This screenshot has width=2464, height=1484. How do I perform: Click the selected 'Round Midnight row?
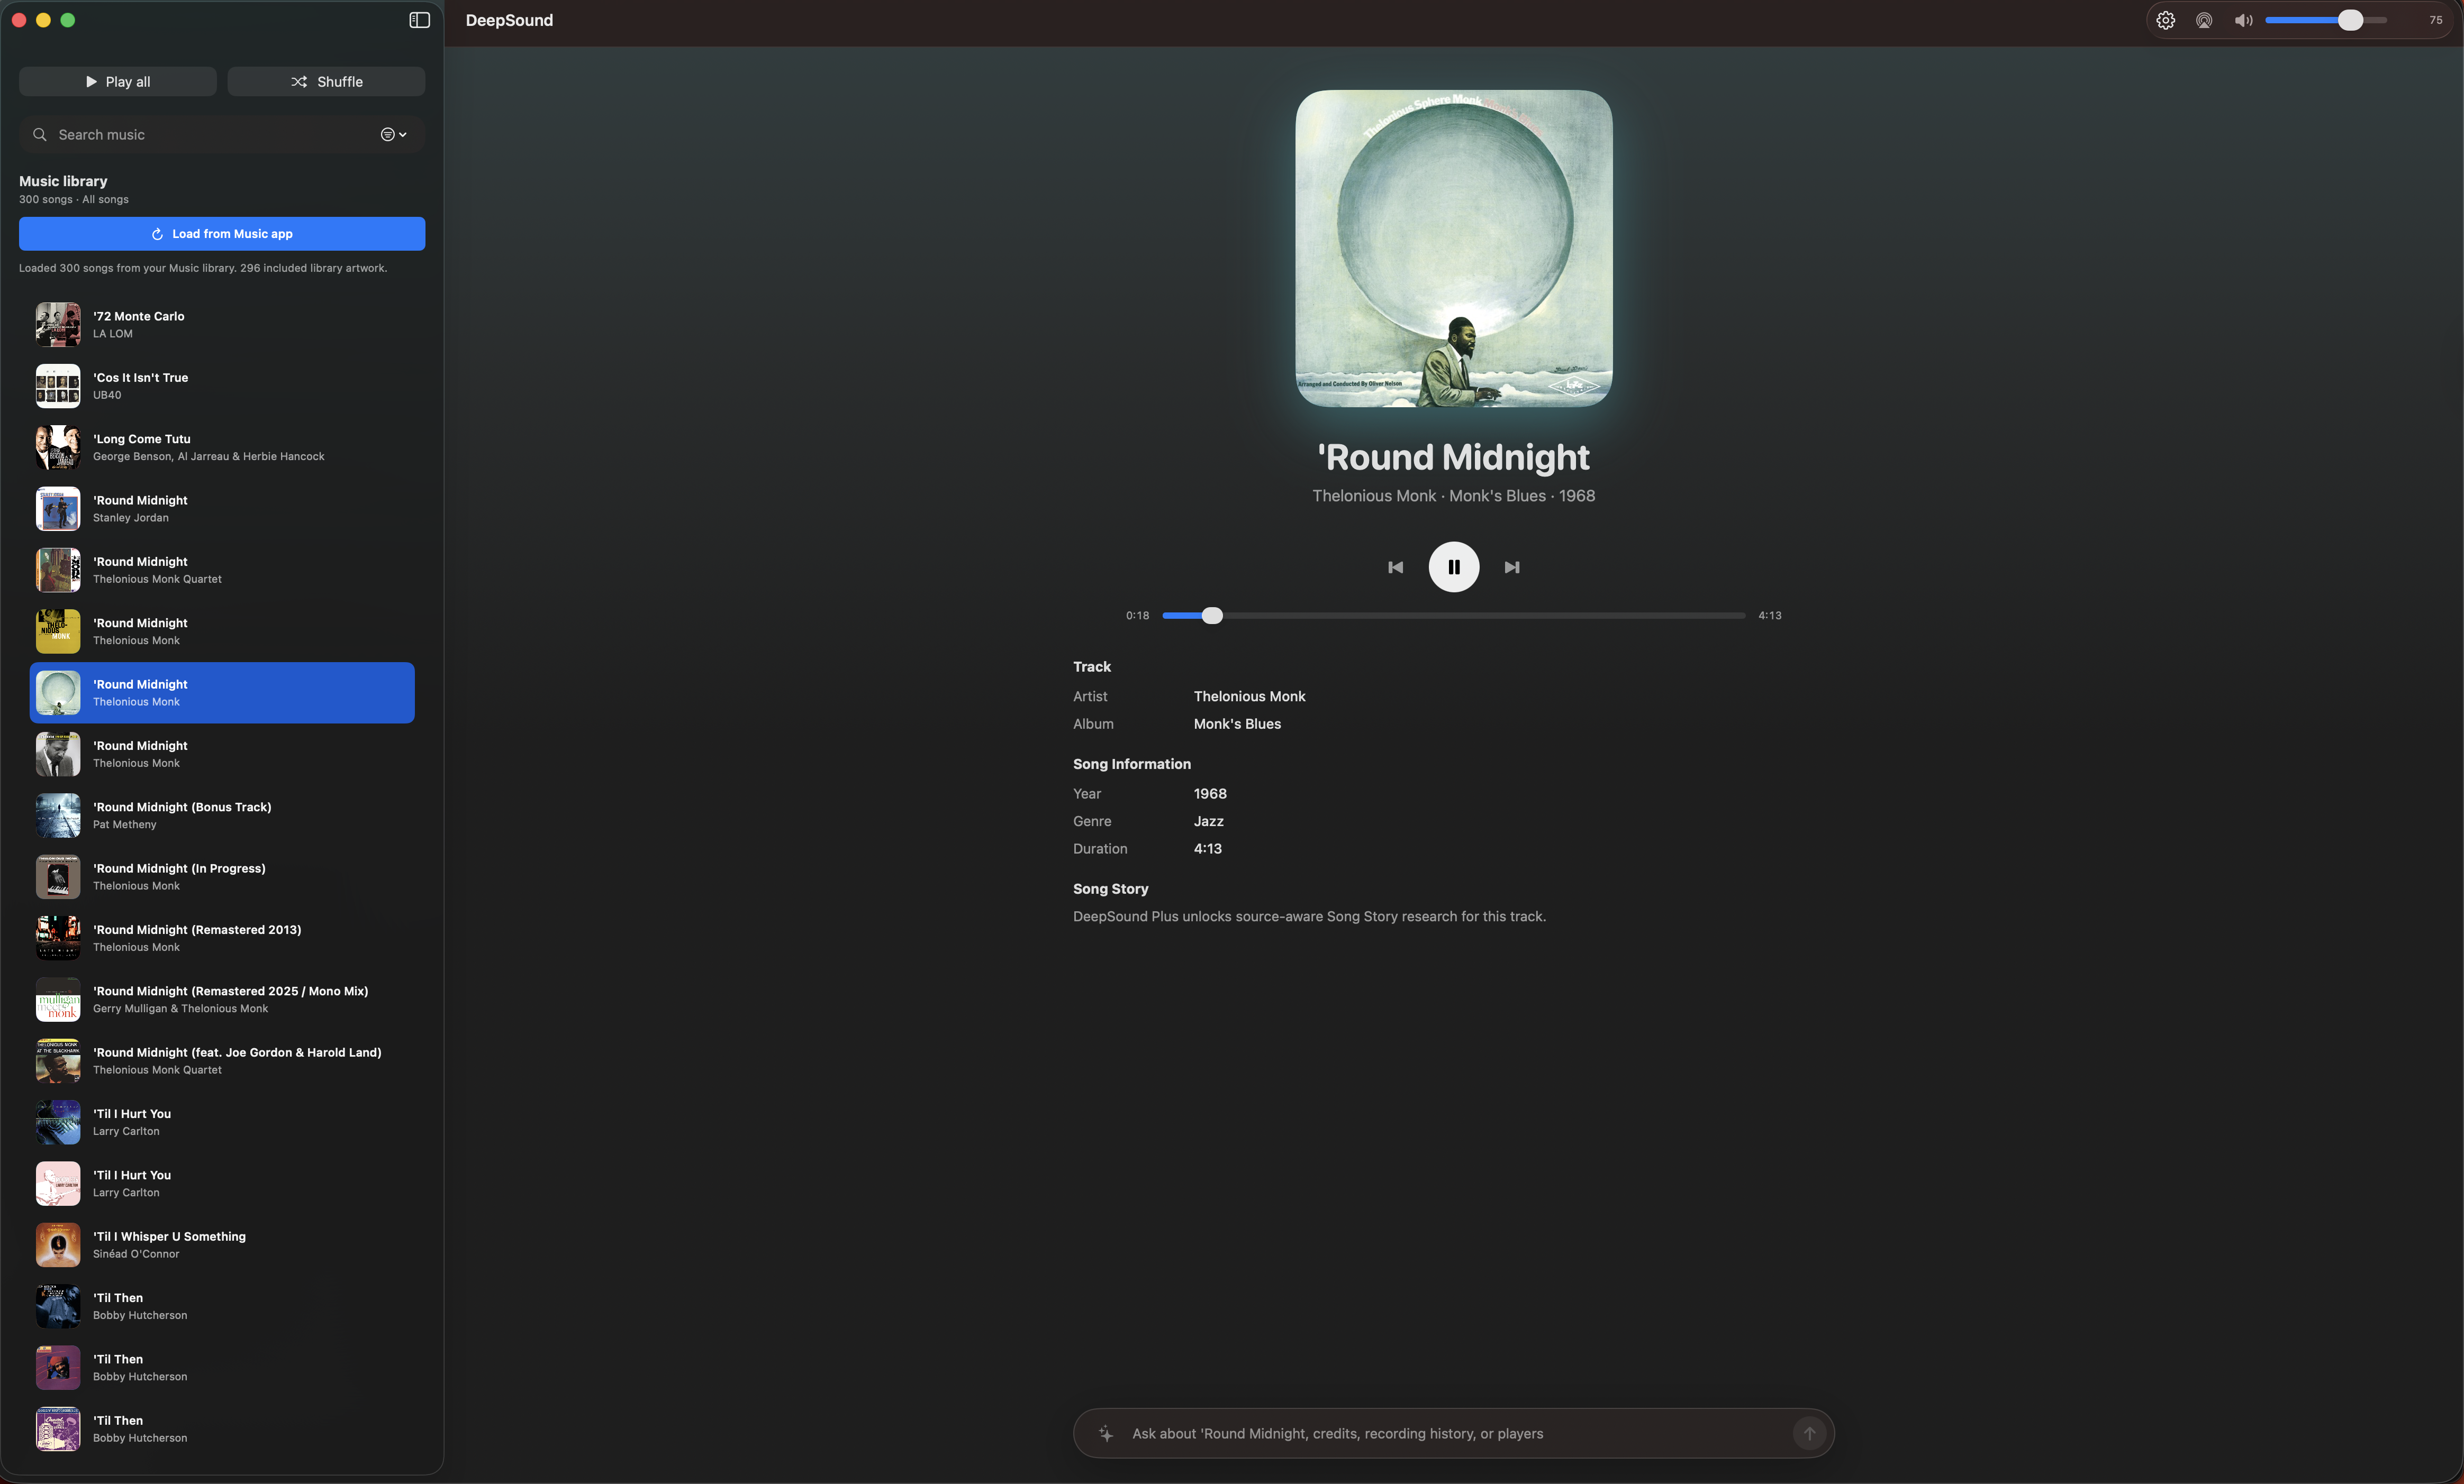222,692
